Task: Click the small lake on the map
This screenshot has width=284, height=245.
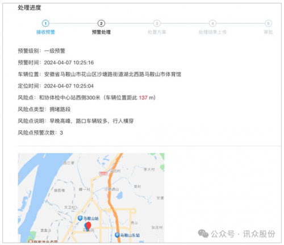Action: point(119,195)
